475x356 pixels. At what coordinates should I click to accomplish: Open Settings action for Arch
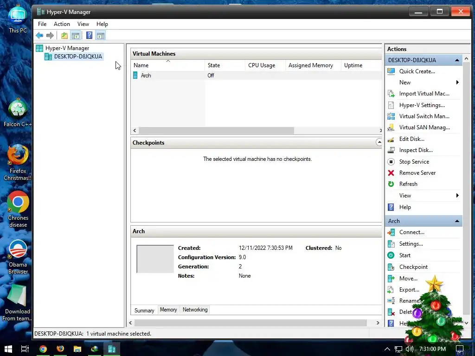click(411, 244)
